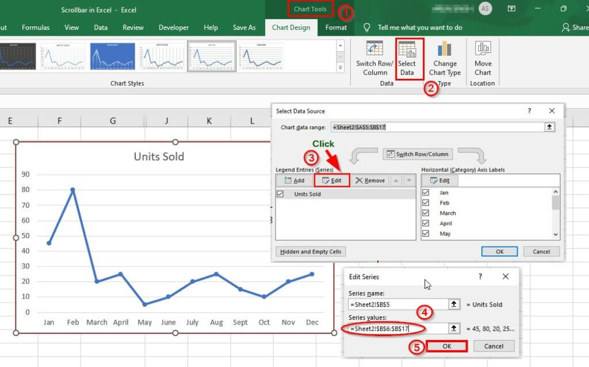Toggle the March axis label checkbox
This screenshot has width=589, height=367.
point(426,213)
